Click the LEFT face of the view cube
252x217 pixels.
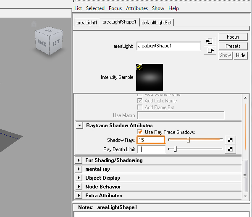[x=56, y=42]
